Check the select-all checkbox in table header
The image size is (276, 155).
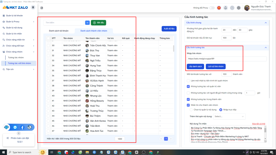(48, 38)
